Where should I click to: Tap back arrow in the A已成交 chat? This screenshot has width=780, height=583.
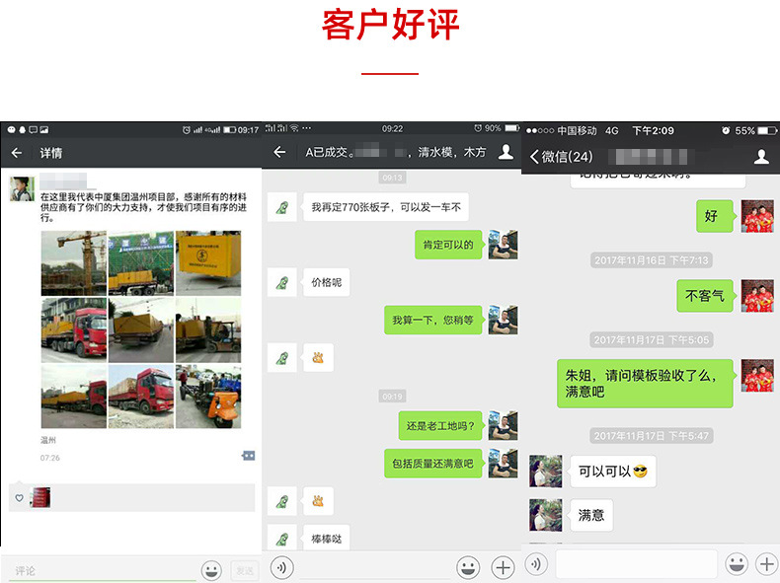(279, 152)
